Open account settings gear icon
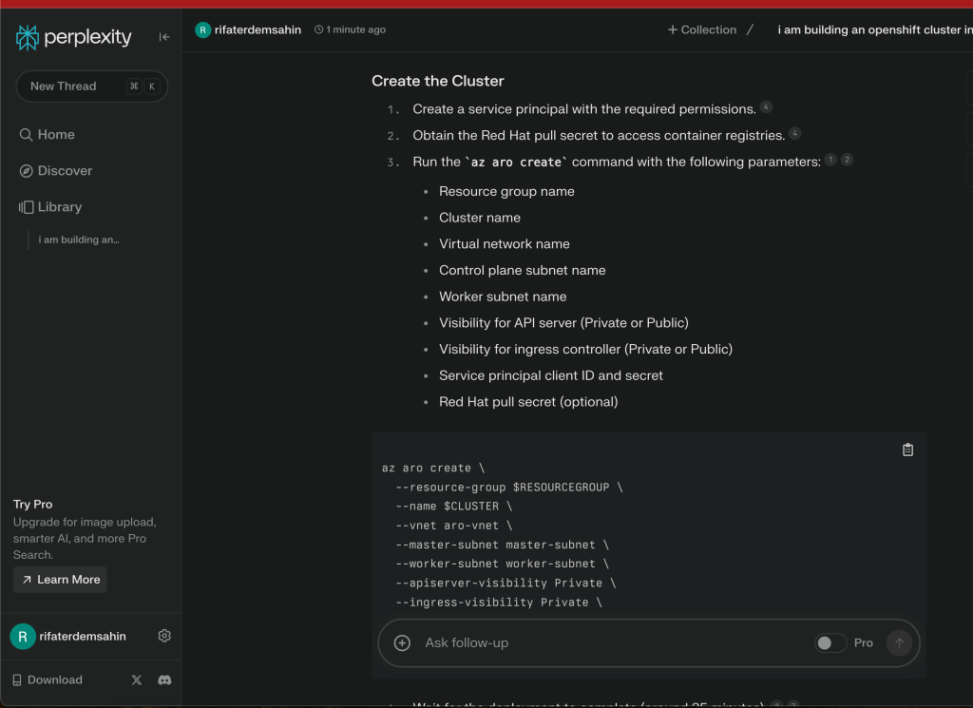Image resolution: width=973 pixels, height=708 pixels. [164, 636]
